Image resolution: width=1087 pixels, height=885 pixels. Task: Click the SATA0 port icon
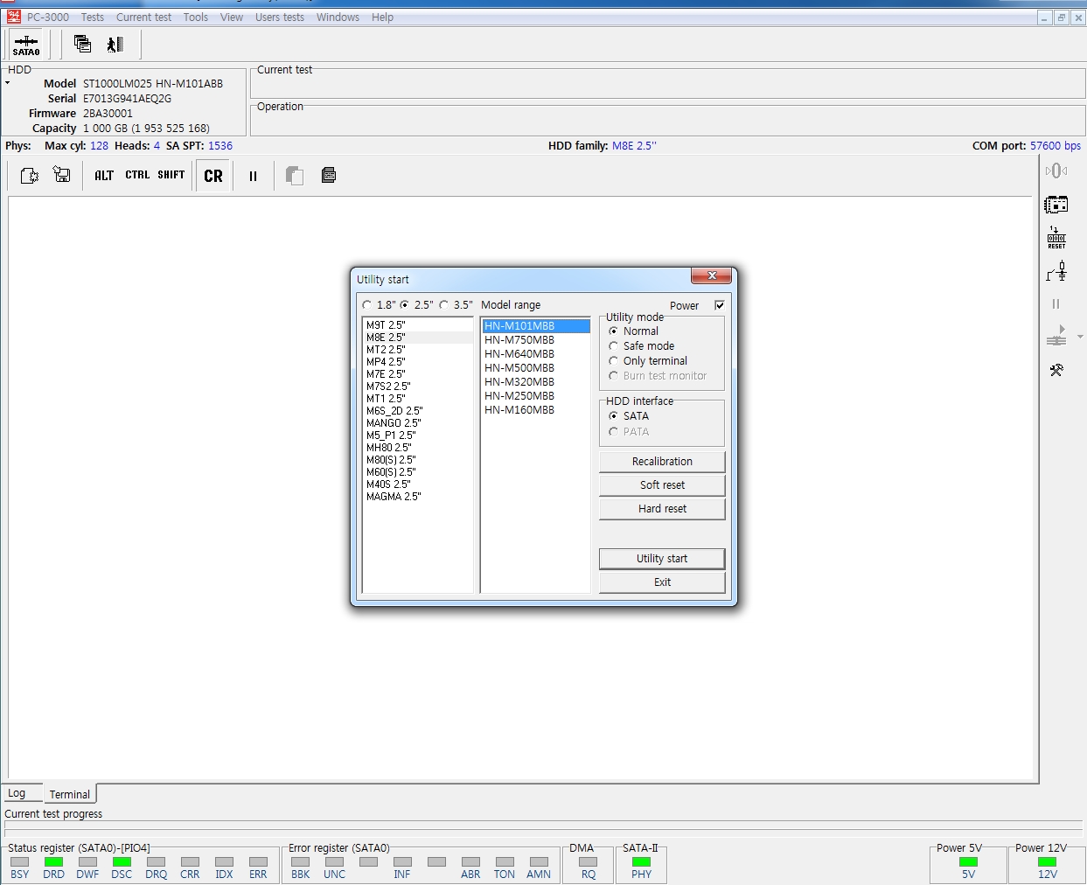point(26,45)
